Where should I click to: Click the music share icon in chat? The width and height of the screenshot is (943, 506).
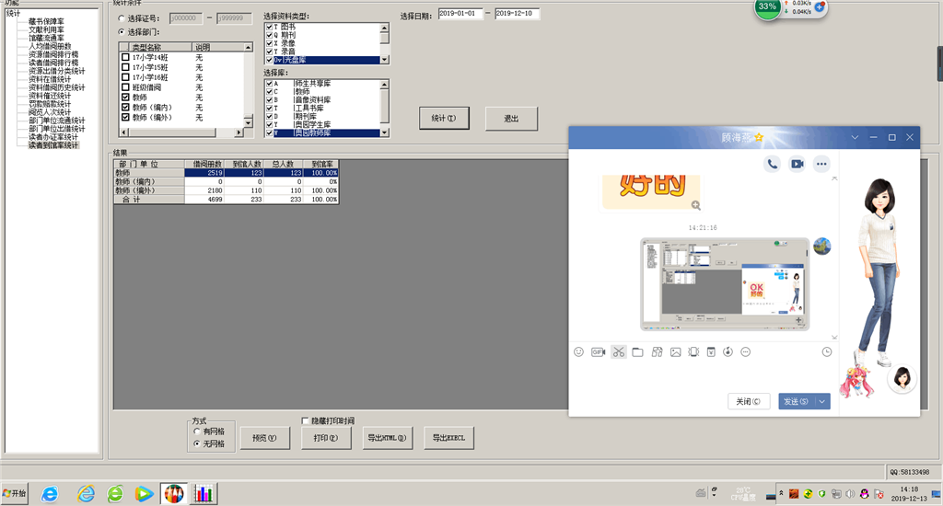pos(728,352)
